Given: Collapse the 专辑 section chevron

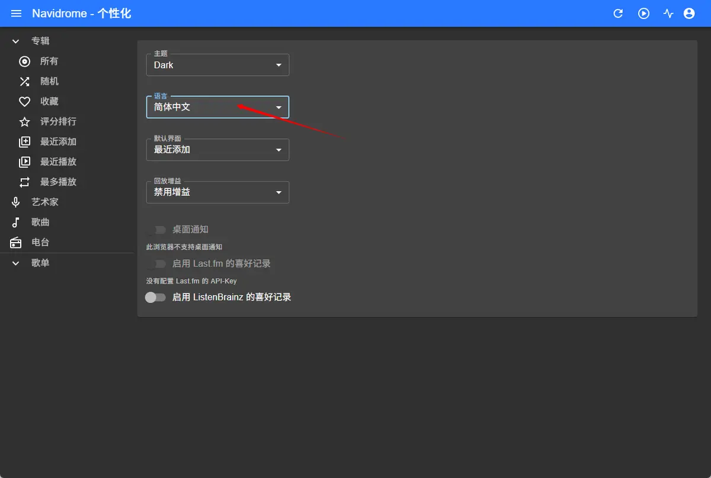Looking at the screenshot, I should click(x=16, y=41).
